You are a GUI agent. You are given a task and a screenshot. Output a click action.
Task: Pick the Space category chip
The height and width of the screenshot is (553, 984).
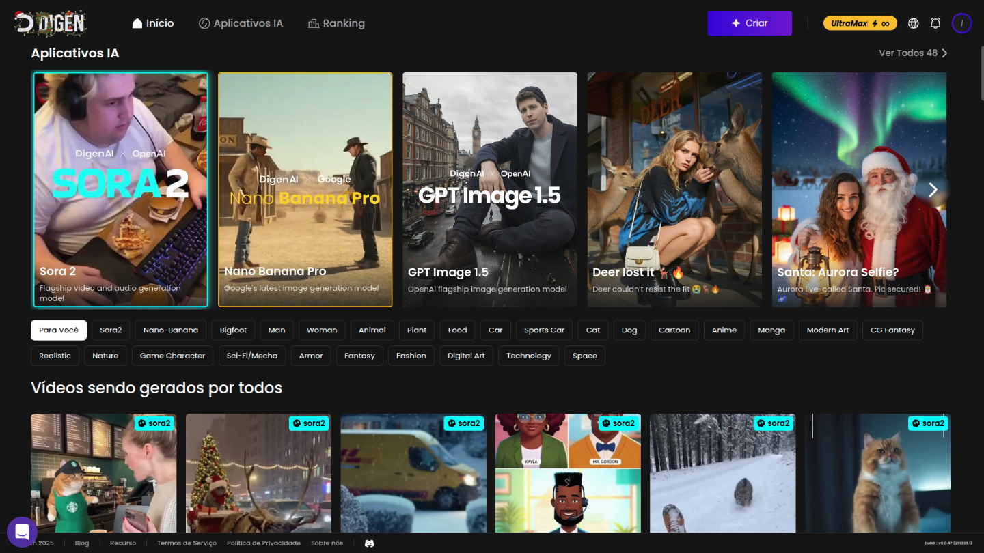pyautogui.click(x=585, y=356)
